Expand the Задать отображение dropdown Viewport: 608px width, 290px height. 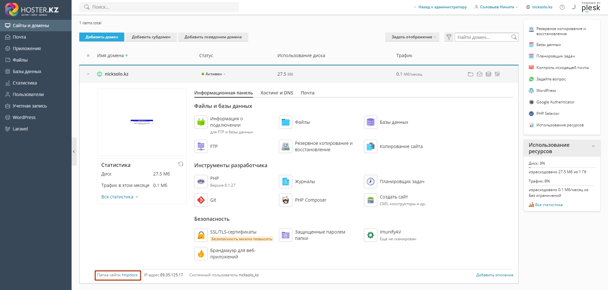tap(412, 37)
